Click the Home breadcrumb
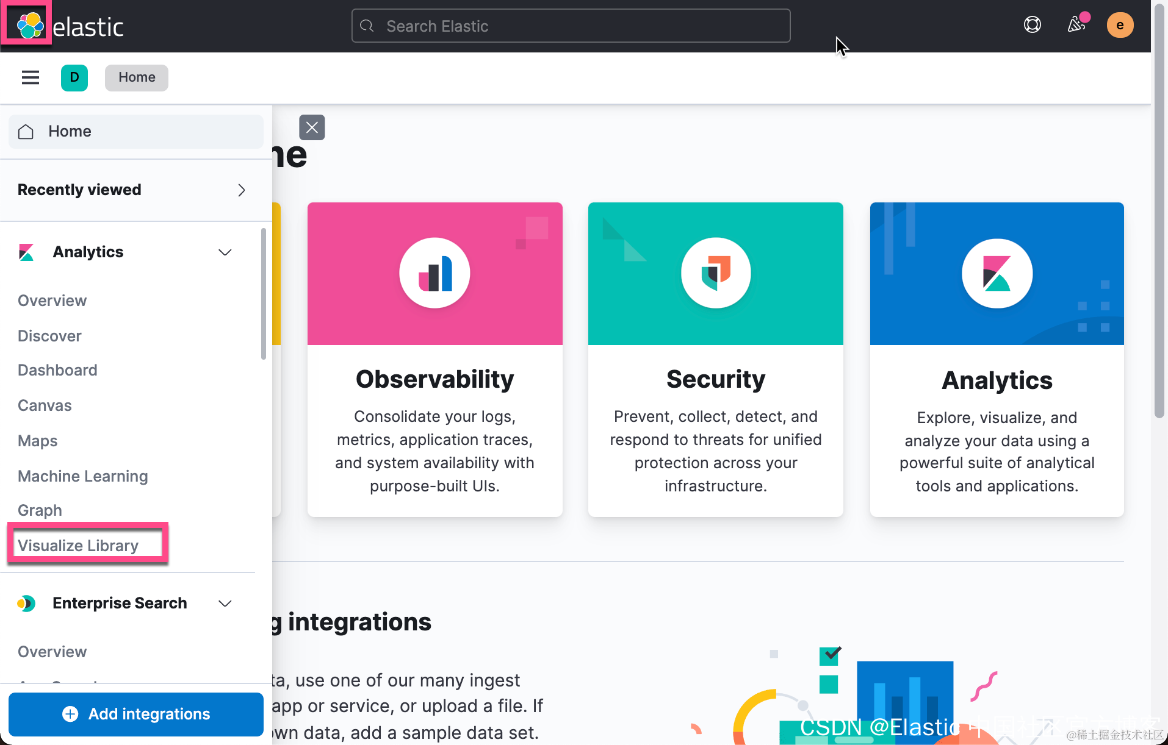This screenshot has height=745, width=1168. [x=137, y=77]
